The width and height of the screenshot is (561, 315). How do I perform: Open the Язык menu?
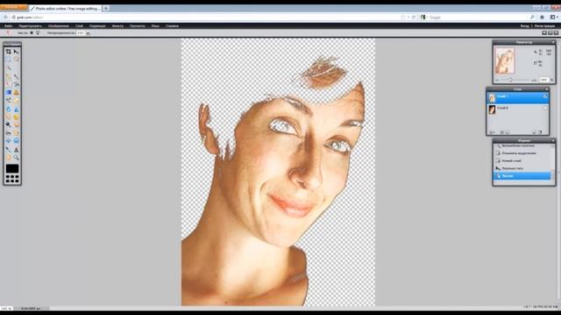point(155,26)
